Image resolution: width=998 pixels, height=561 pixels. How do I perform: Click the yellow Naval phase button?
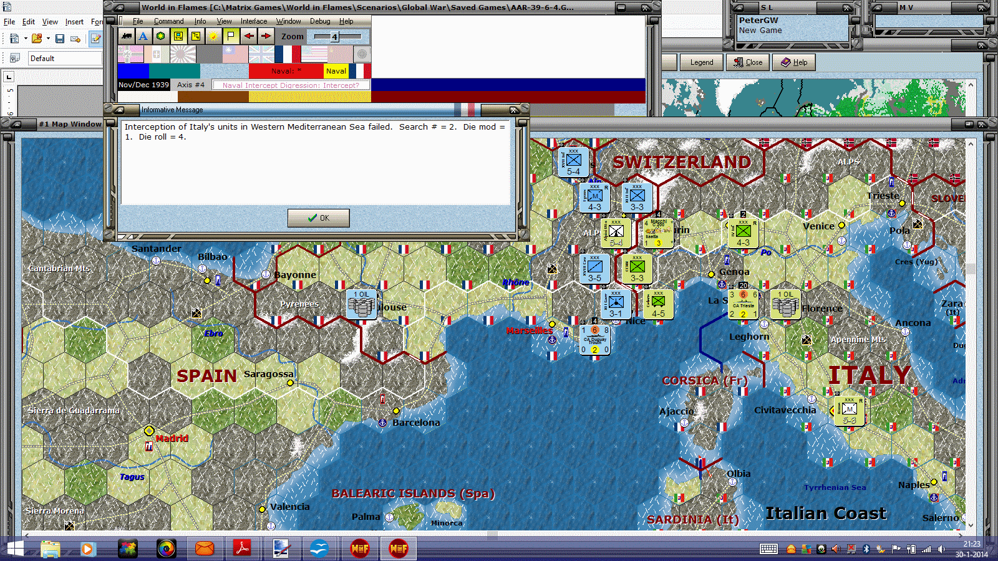click(x=336, y=71)
